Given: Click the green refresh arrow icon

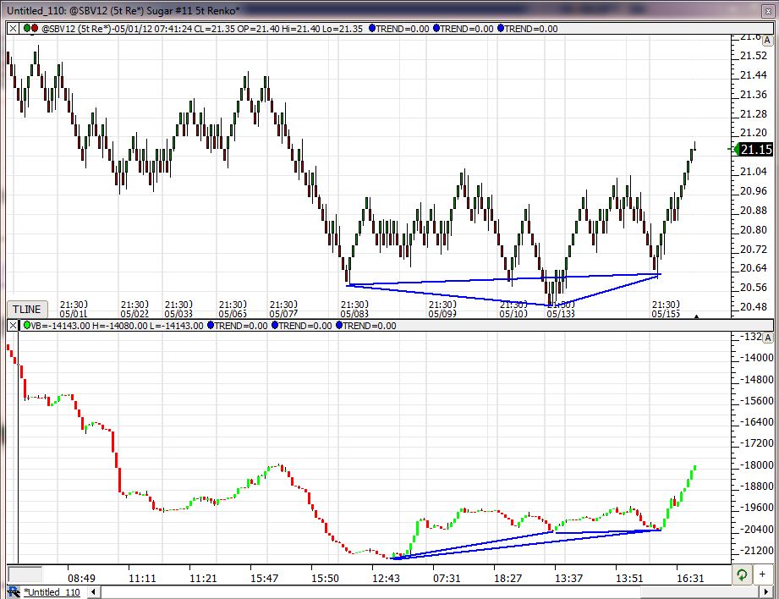Looking at the screenshot, I should (x=742, y=575).
